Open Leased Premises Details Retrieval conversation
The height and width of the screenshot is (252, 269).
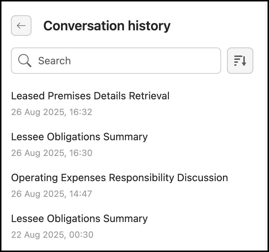tap(90, 96)
